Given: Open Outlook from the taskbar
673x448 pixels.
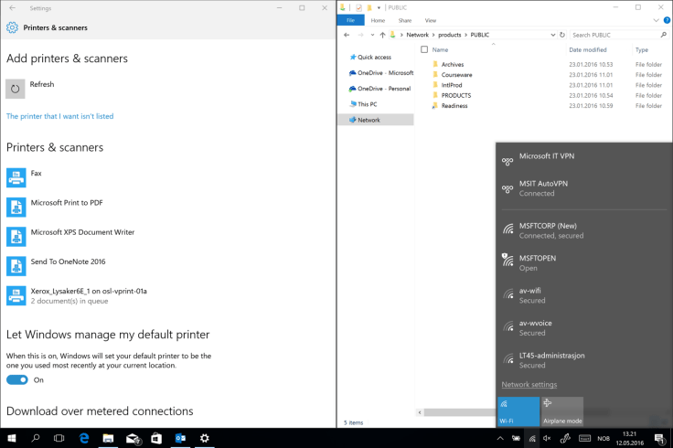Looking at the screenshot, I should (x=180, y=438).
